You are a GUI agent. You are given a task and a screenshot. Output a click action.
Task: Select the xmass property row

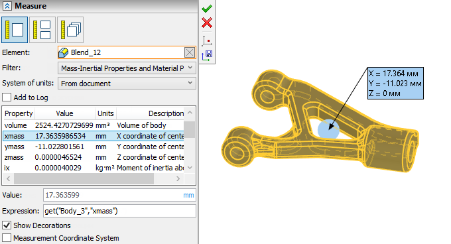pos(94,136)
